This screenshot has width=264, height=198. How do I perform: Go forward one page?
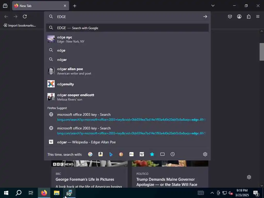point(15,16)
